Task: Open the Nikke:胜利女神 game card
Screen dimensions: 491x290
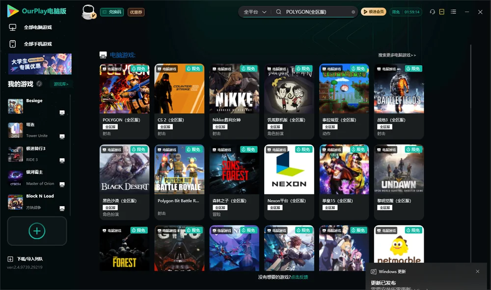Action: coord(234,101)
